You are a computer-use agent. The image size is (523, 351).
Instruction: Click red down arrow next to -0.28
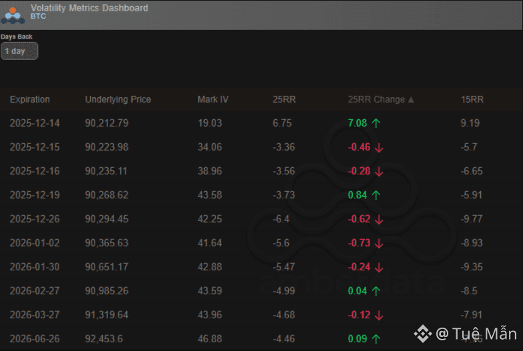pyautogui.click(x=379, y=171)
